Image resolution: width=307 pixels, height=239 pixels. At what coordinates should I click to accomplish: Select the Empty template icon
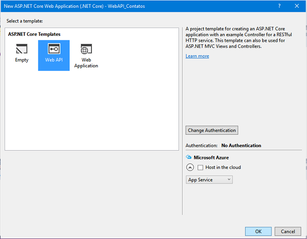pyautogui.click(x=22, y=49)
